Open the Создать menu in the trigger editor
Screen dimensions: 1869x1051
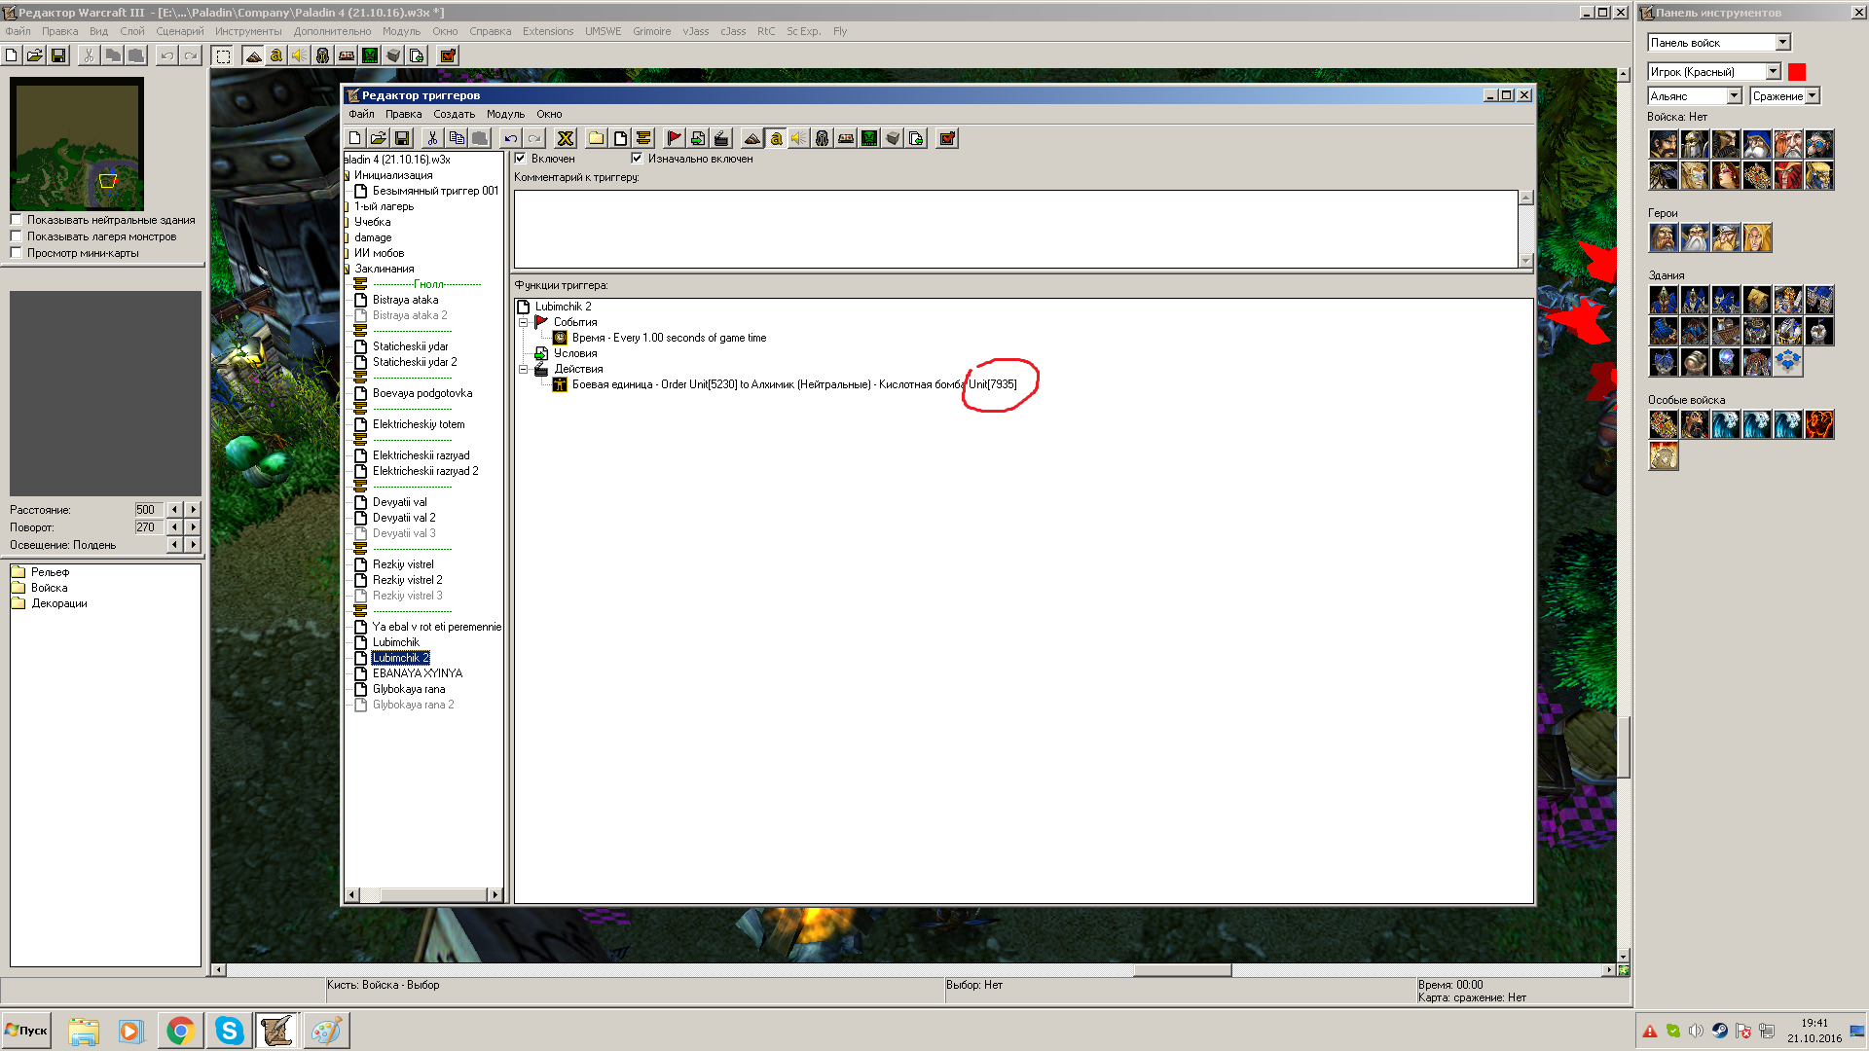(454, 114)
